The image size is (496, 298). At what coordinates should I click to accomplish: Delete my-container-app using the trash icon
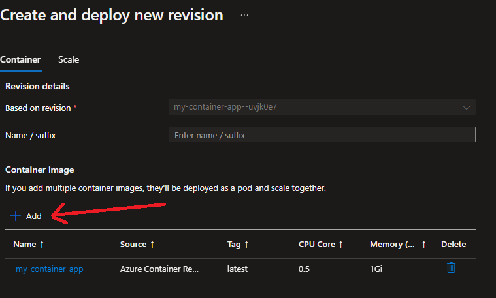[451, 268]
